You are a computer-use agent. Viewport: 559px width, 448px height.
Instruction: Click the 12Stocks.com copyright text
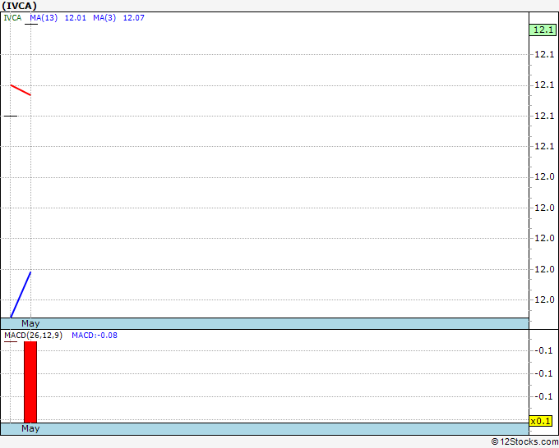click(524, 442)
